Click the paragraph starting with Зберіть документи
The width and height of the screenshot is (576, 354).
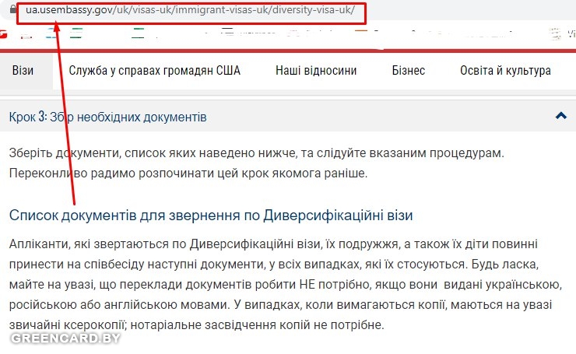pos(257,153)
